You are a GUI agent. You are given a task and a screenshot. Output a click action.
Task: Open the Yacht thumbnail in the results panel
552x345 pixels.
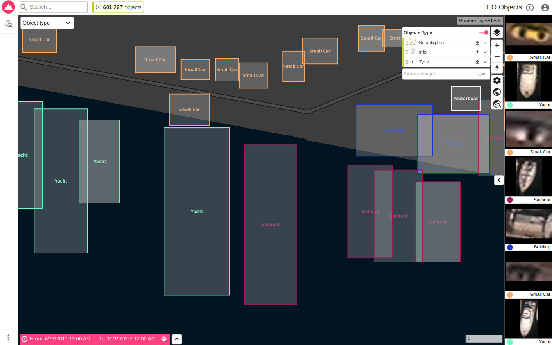pyautogui.click(x=528, y=82)
